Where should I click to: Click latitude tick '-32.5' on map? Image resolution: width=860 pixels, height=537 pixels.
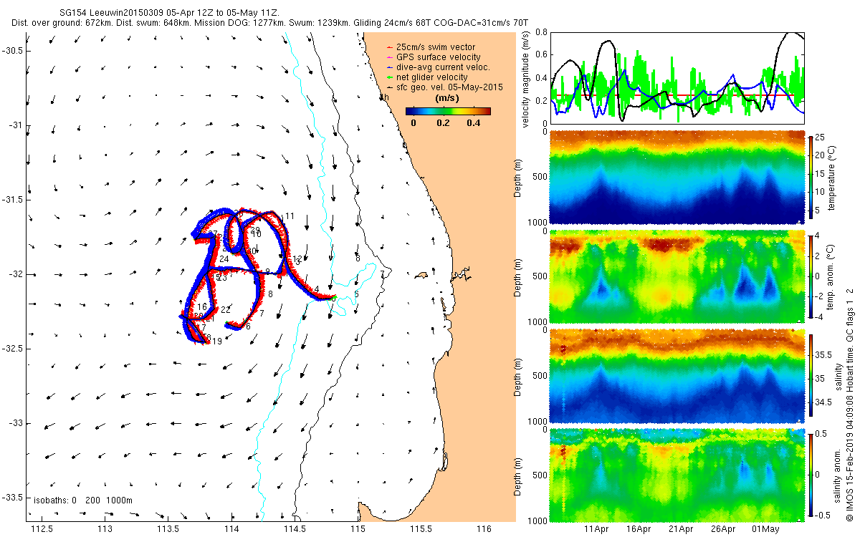coord(11,349)
